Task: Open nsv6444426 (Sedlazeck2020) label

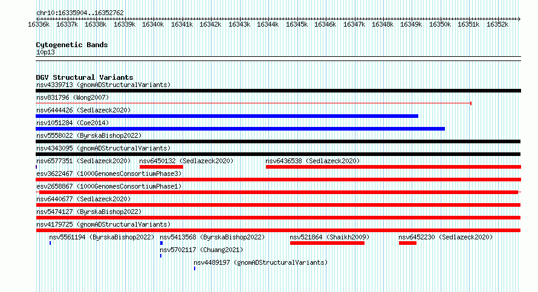Action: [83, 110]
